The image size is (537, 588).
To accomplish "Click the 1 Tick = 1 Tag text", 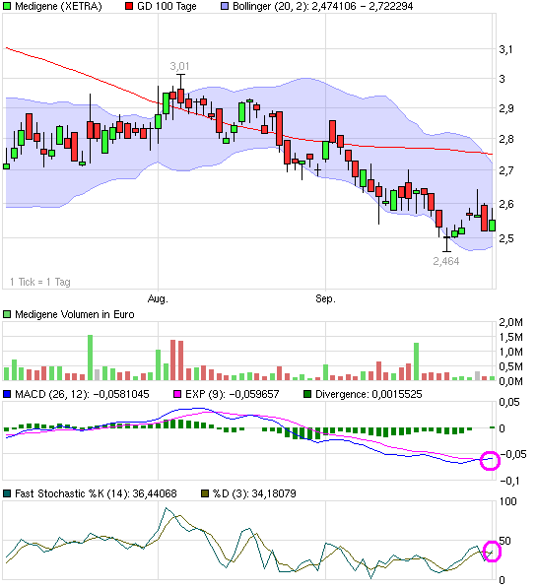I will [x=40, y=282].
